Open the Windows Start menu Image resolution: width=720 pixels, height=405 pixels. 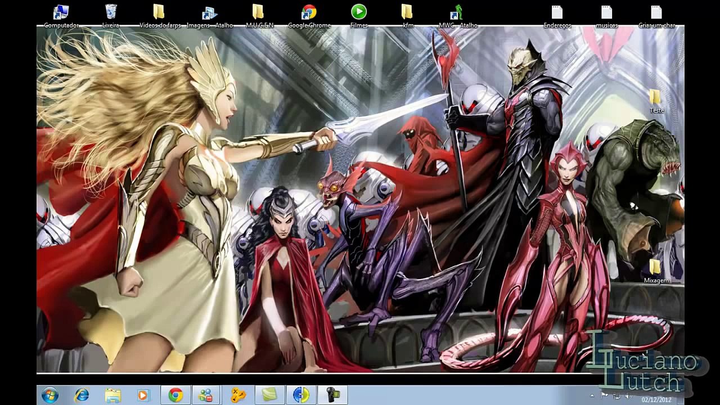50,395
